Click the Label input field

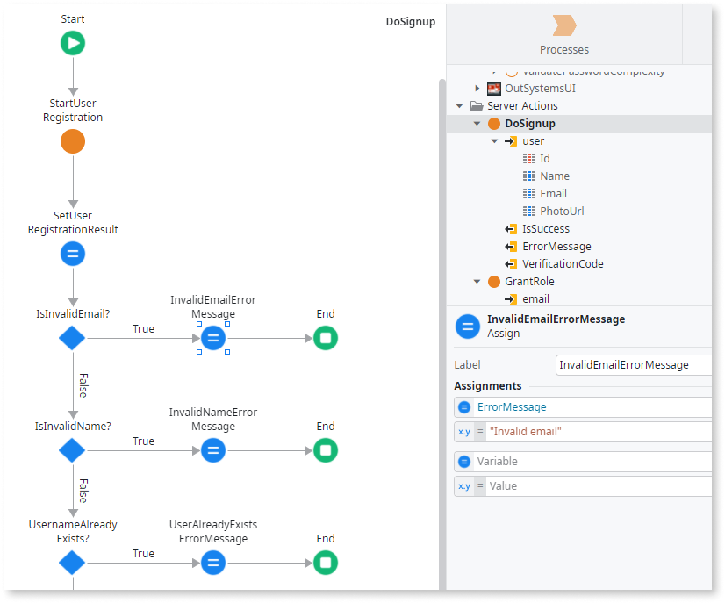pyautogui.click(x=632, y=364)
